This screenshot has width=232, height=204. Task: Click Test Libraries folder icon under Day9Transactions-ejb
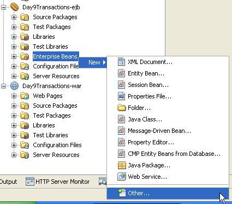coord(25,46)
